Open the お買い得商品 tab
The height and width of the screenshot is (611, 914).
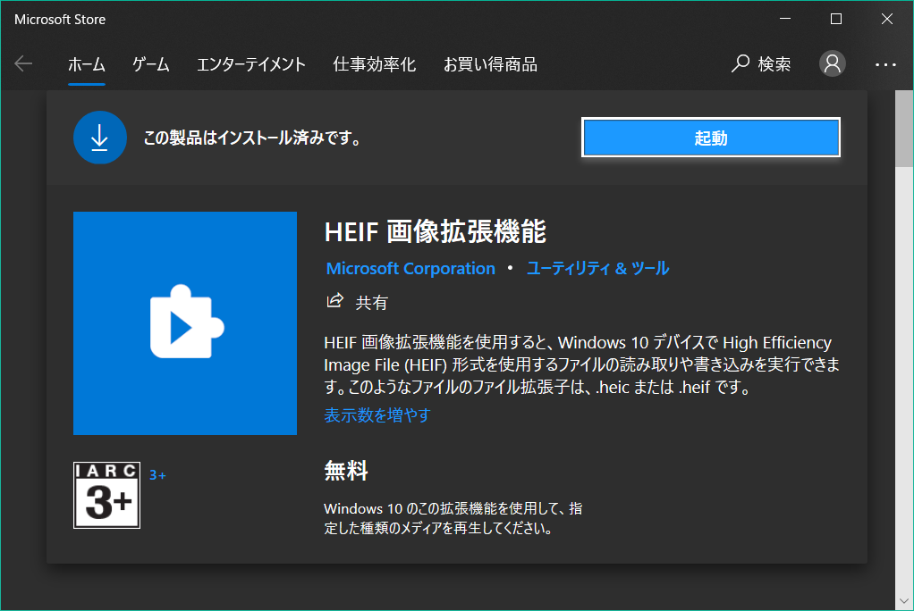coord(490,64)
